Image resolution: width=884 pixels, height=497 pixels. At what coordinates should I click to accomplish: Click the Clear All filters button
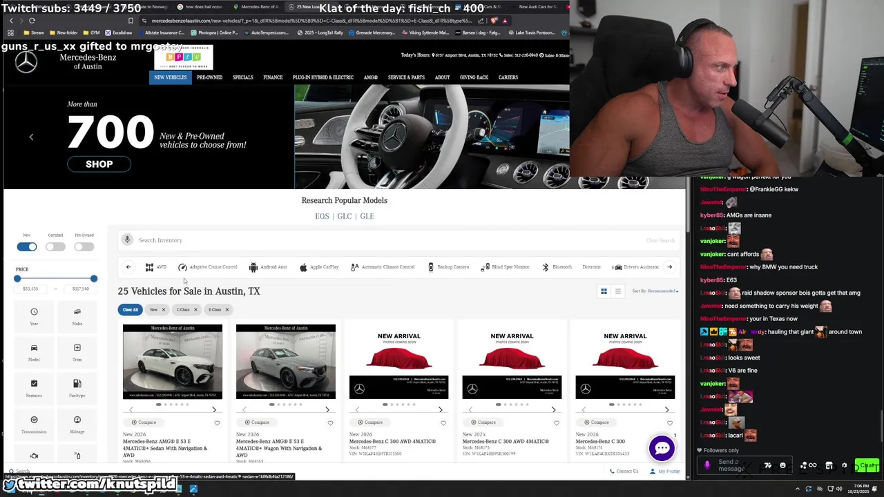point(131,309)
